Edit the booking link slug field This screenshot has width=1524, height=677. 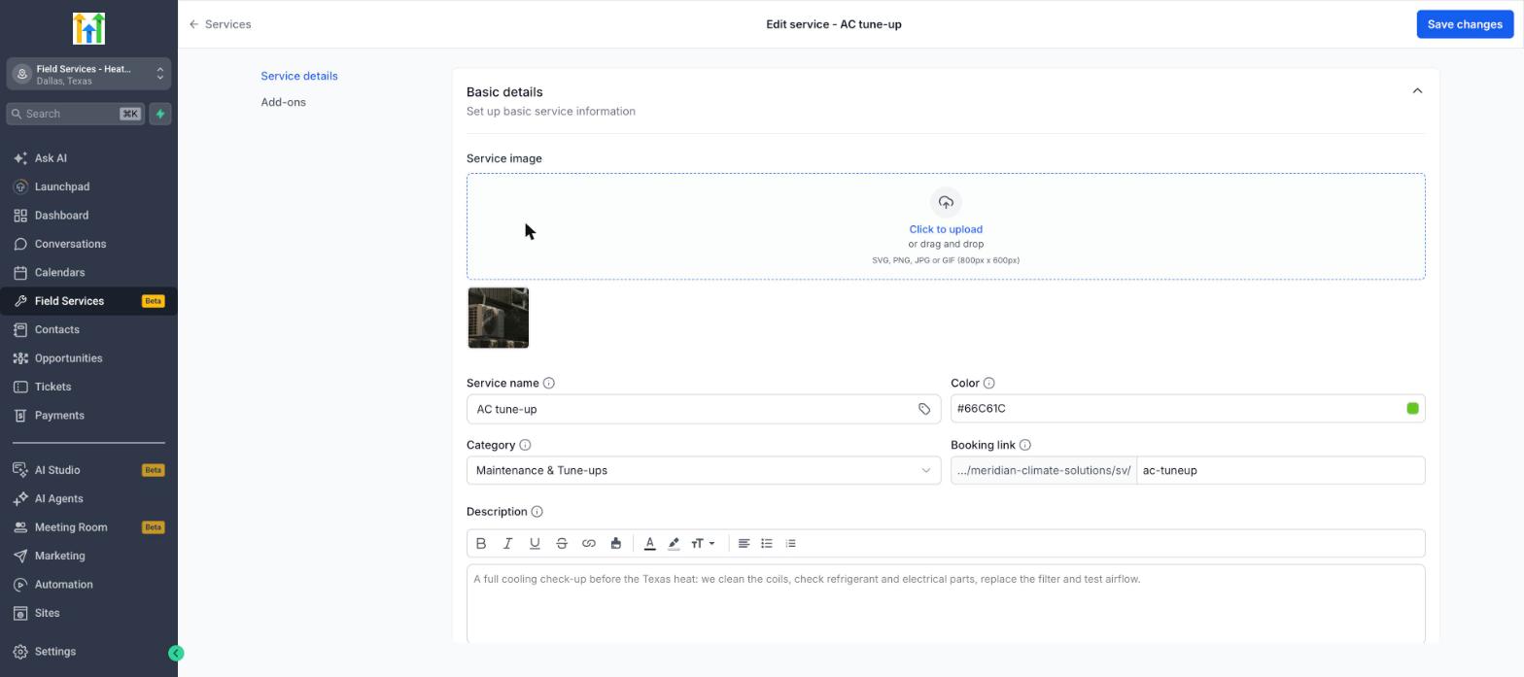pyautogui.click(x=1281, y=470)
